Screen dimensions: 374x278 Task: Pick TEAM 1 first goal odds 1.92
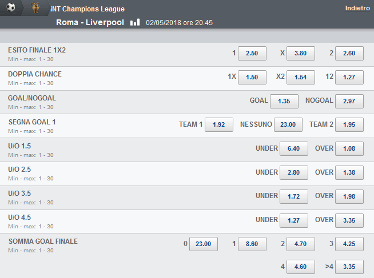219,124
